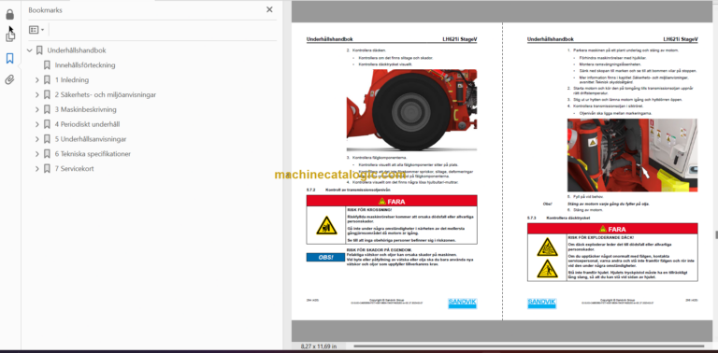Collapse the Underhållshandbok root bookmark

point(30,50)
